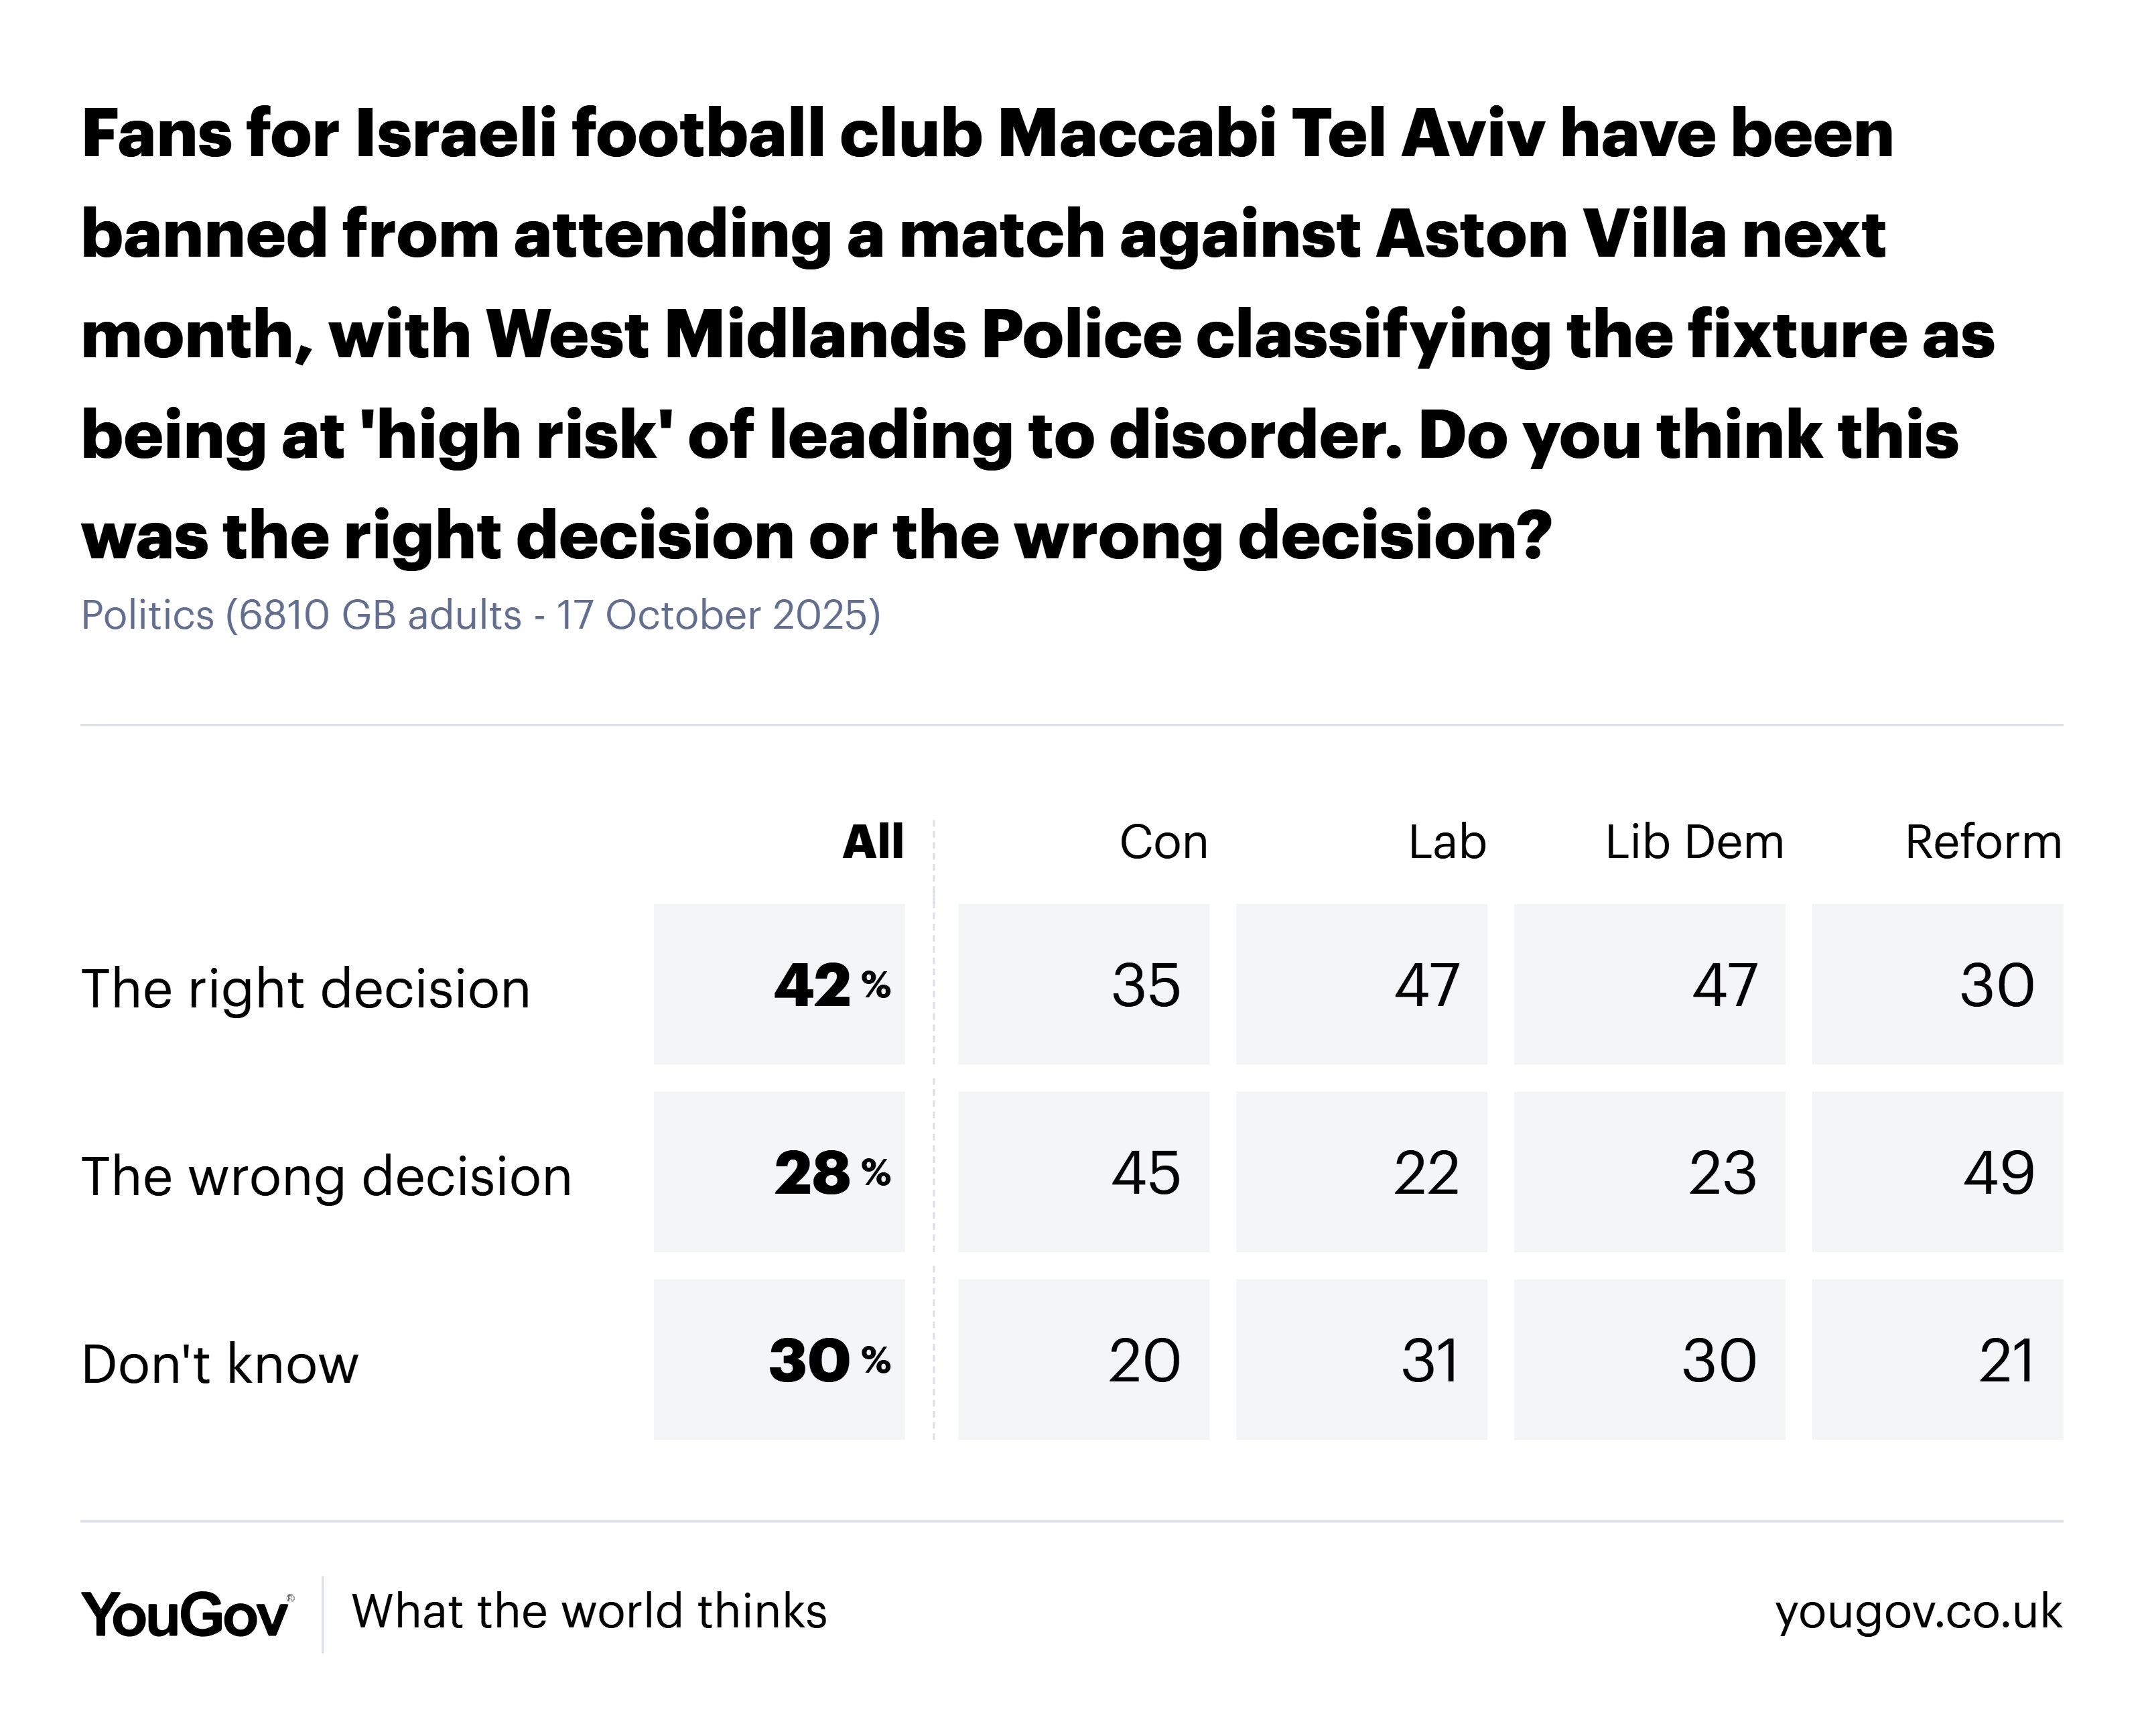Image resolution: width=2144 pixels, height=1736 pixels.
Task: Click the Politics survey date subtitle
Action: [481, 615]
